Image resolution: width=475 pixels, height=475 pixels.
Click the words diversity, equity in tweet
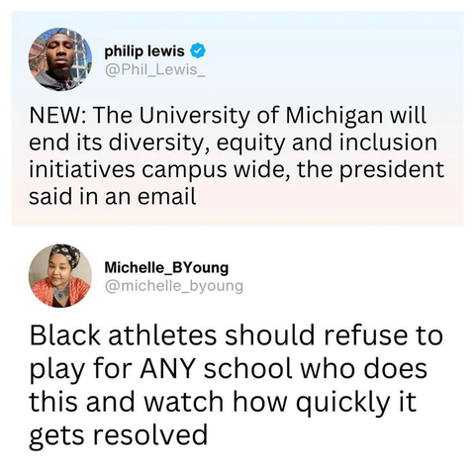click(x=197, y=143)
